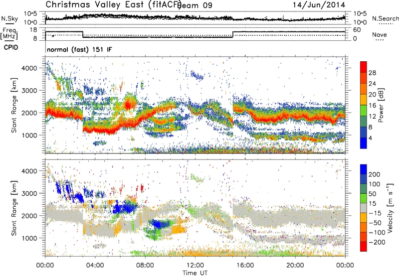Click the 'Time UT' axis label
399x276 pixels.
(195, 273)
